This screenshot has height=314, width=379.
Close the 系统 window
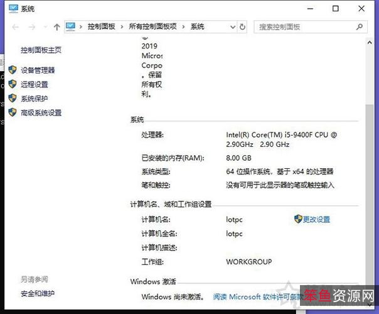[x=361, y=9]
